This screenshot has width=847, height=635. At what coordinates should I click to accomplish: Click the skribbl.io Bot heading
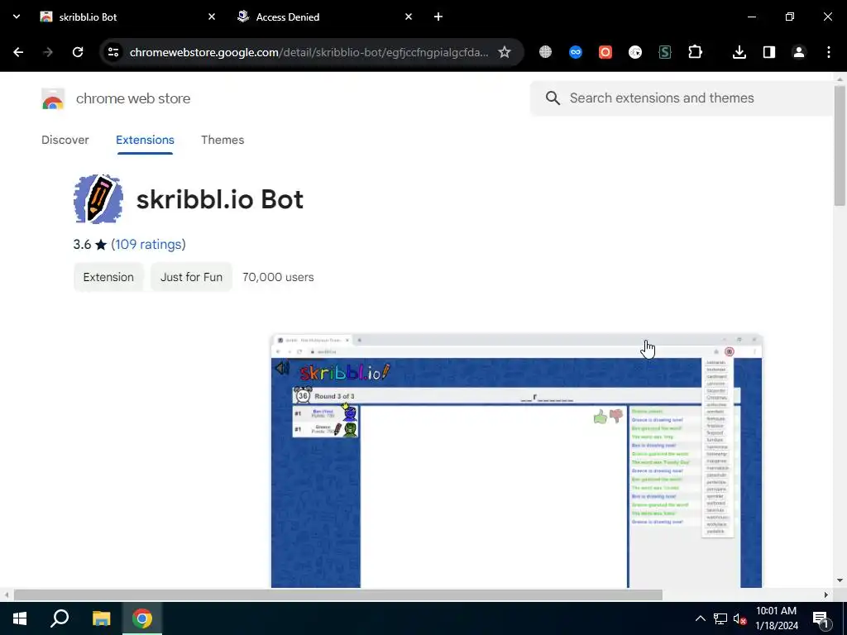220,199
